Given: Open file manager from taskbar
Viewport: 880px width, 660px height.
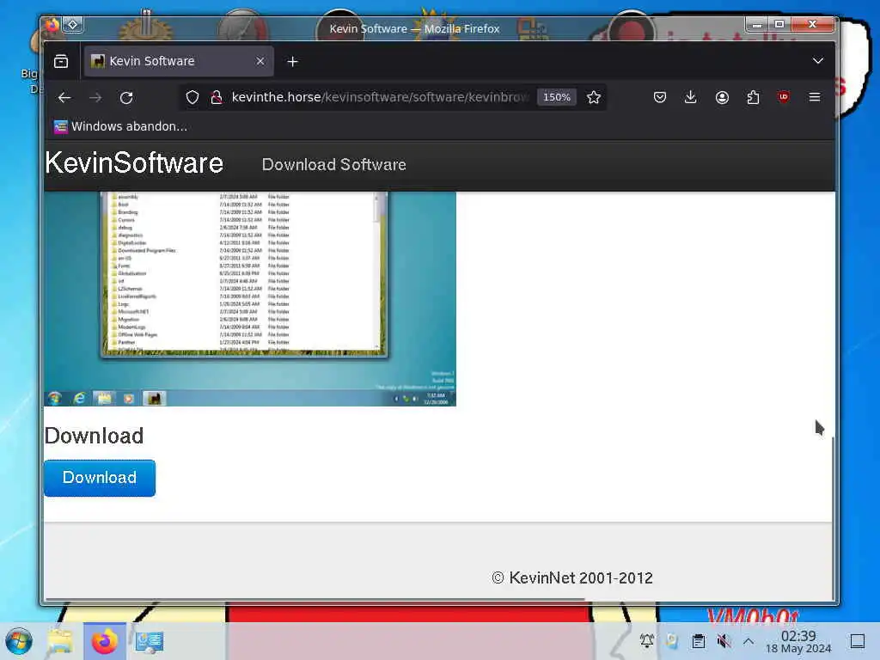Looking at the screenshot, I should click(60, 641).
